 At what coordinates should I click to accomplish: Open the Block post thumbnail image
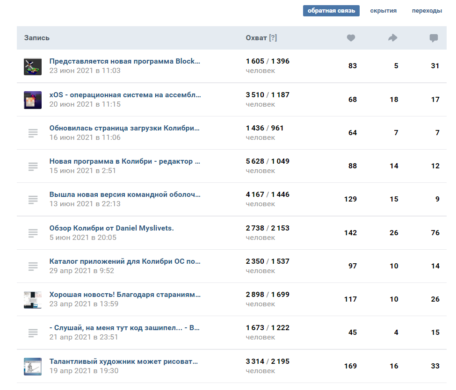click(x=33, y=66)
